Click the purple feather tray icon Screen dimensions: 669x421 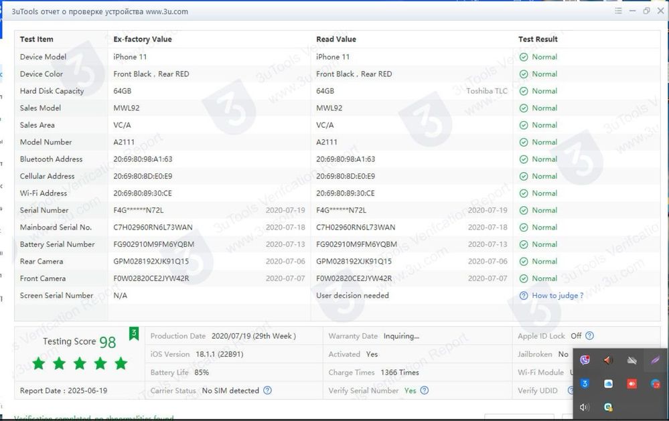click(655, 361)
